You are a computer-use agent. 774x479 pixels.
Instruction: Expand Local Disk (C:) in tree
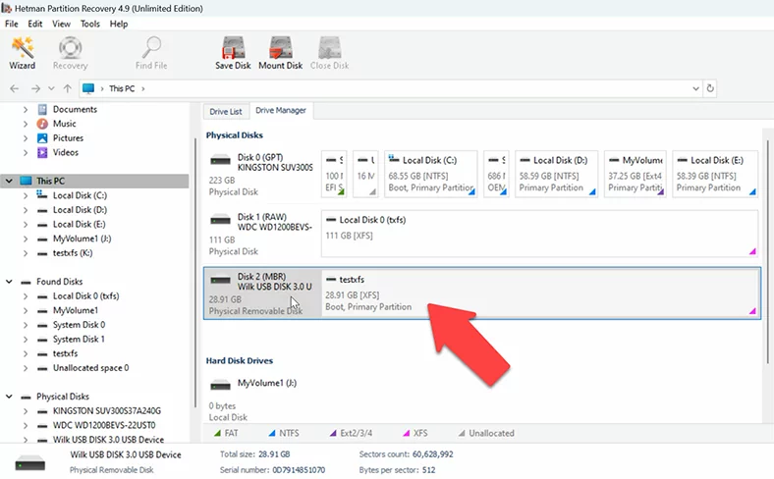click(x=26, y=196)
